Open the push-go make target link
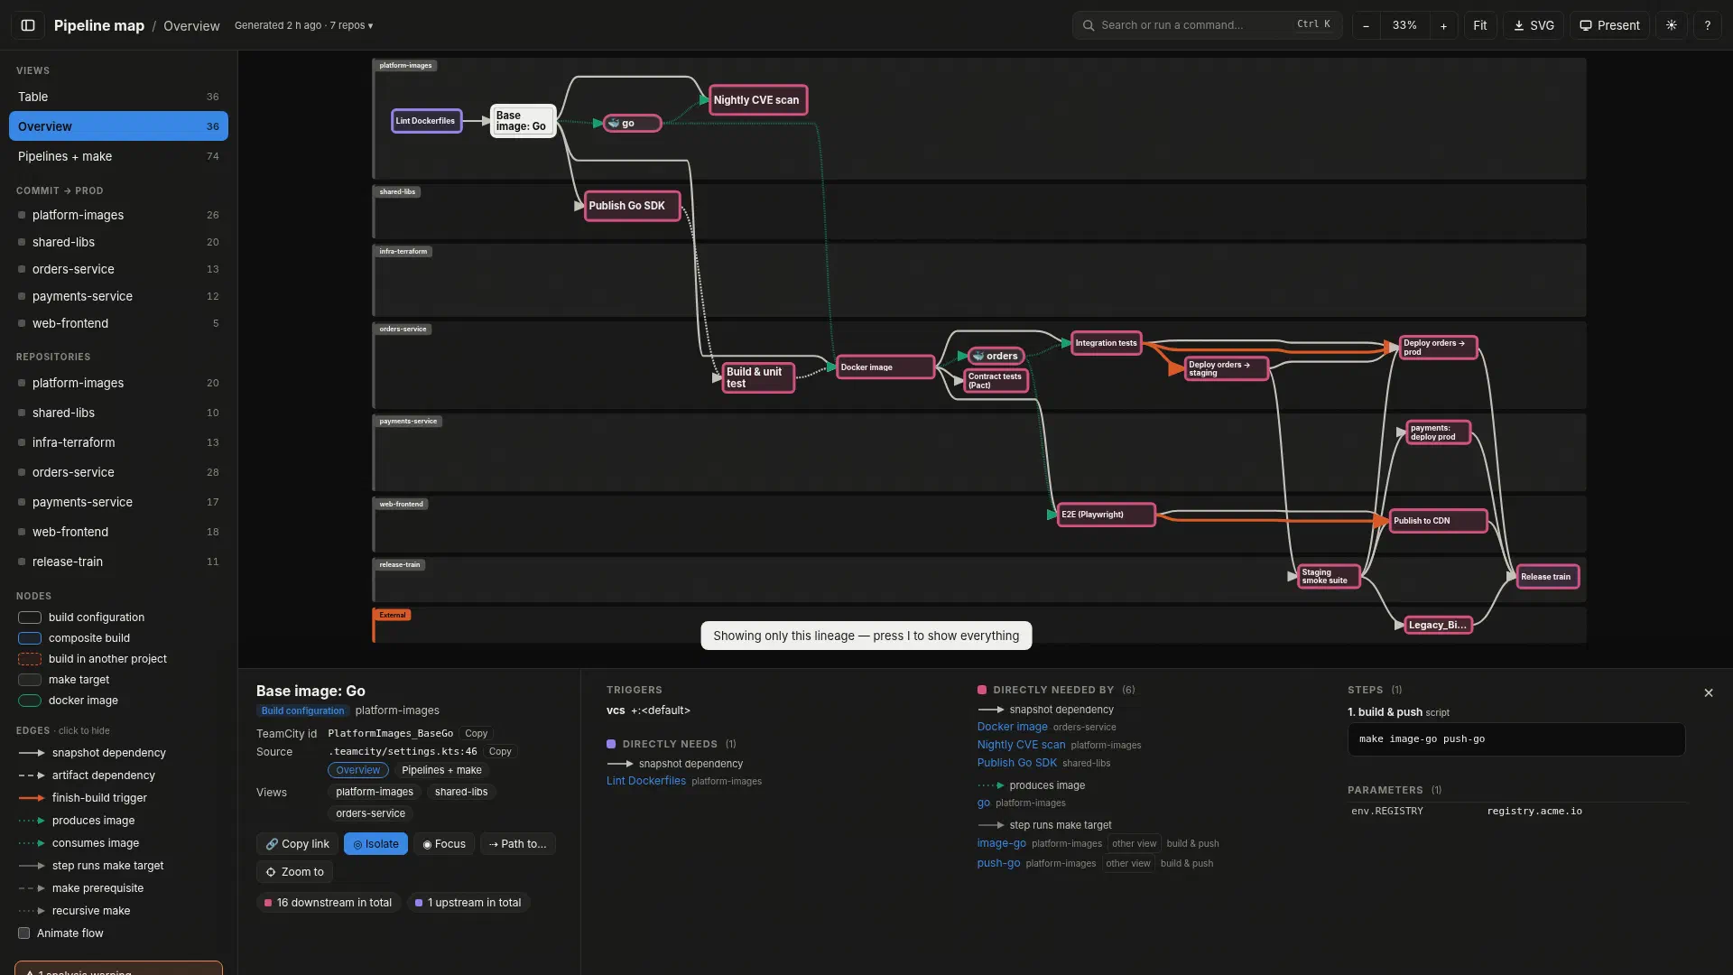 click(998, 863)
